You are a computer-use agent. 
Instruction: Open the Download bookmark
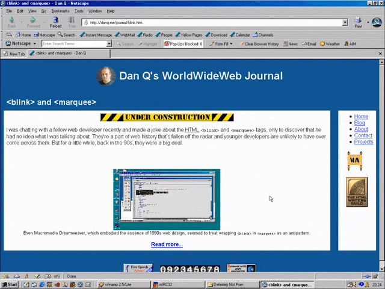tap(217, 35)
